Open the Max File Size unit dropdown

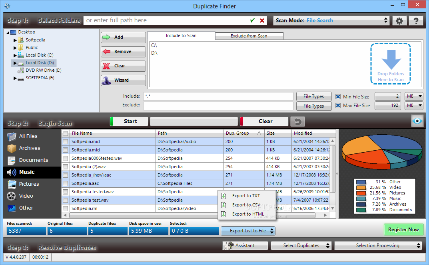point(414,106)
